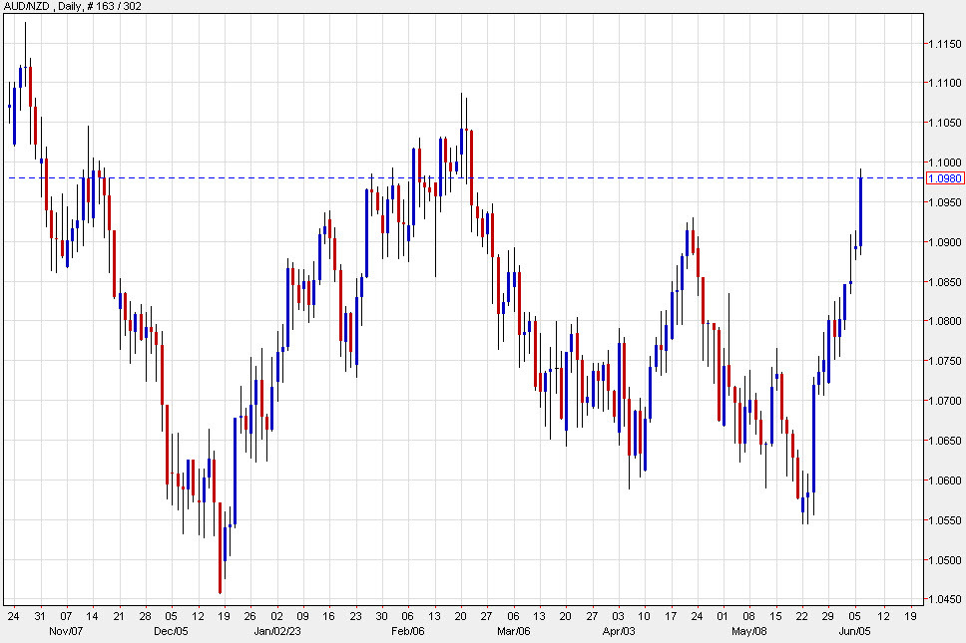Select the candle at the February peak
Screen dimensions: 966x643
coord(461,140)
